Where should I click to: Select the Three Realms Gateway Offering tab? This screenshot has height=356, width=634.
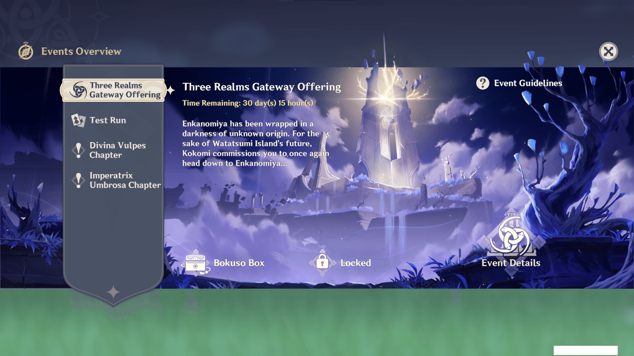125,90
